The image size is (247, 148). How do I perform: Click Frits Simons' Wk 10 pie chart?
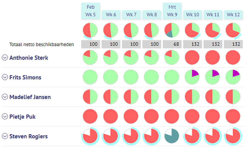pos(192,77)
